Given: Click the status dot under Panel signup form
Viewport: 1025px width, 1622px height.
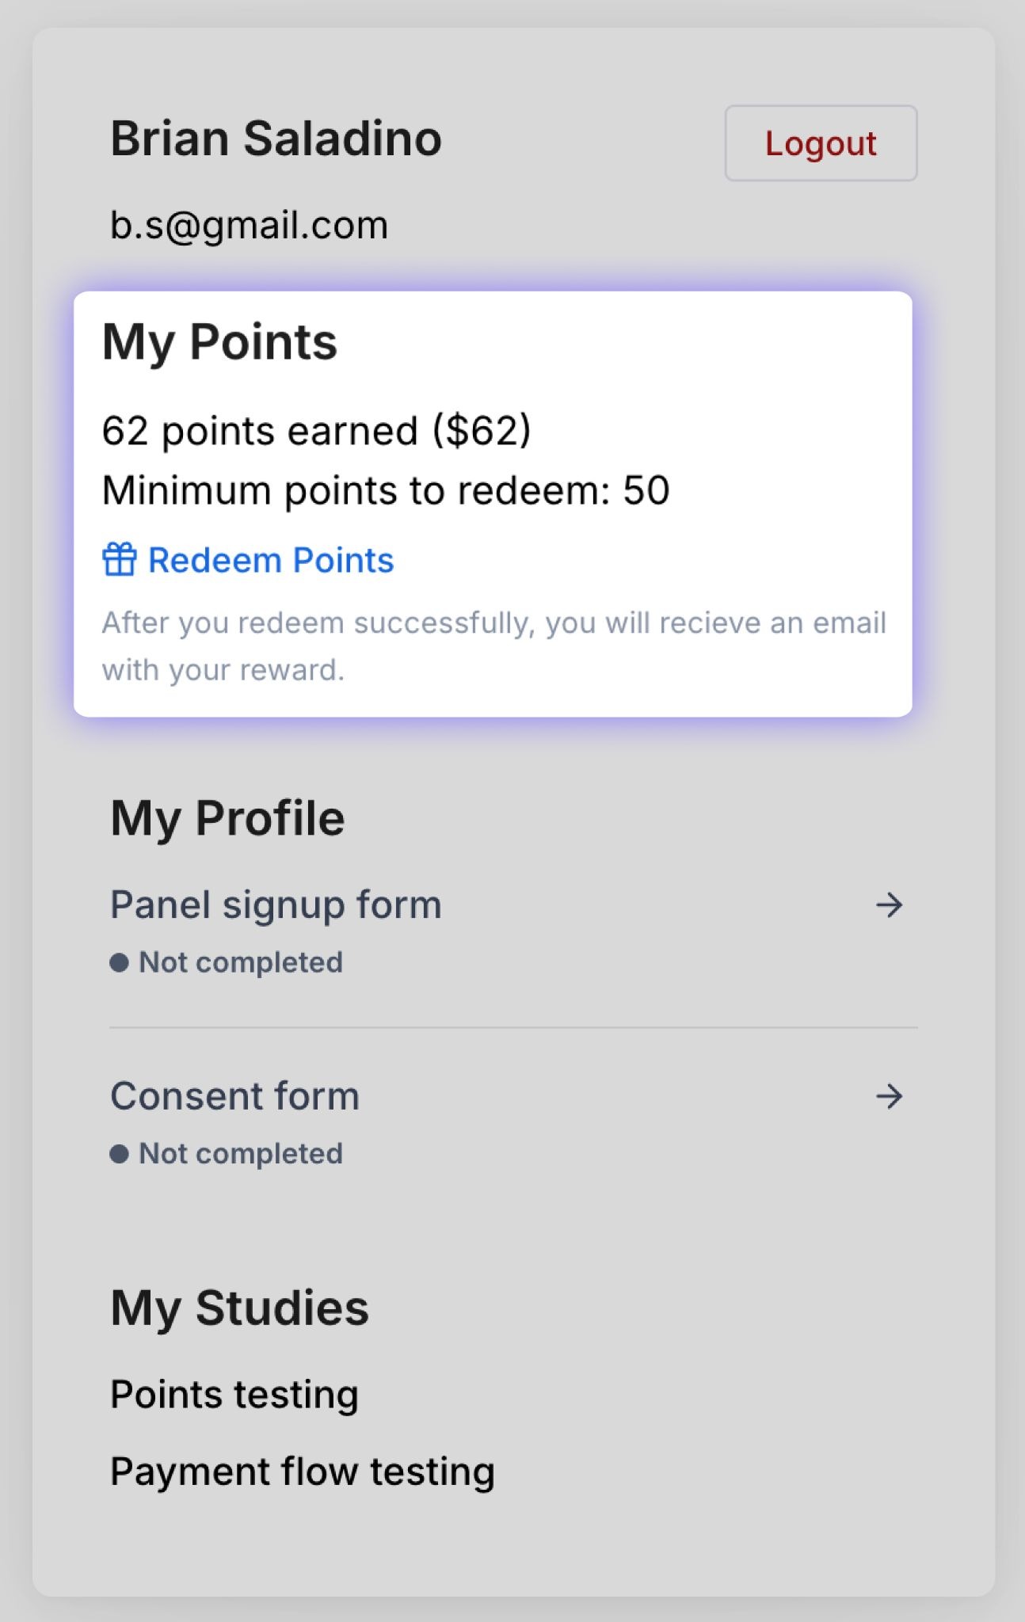Looking at the screenshot, I should [119, 962].
